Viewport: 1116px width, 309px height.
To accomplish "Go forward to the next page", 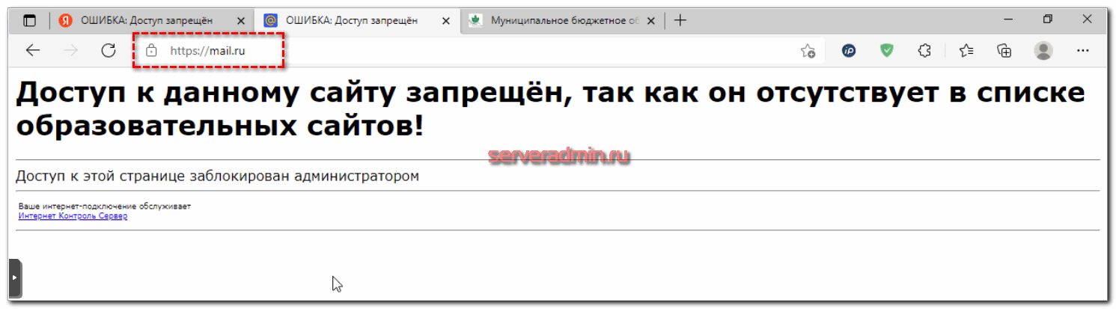I will pyautogui.click(x=71, y=51).
